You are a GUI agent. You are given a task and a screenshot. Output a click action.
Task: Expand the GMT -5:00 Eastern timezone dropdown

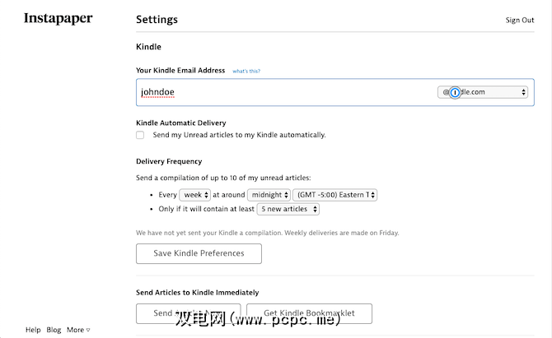[x=335, y=195]
